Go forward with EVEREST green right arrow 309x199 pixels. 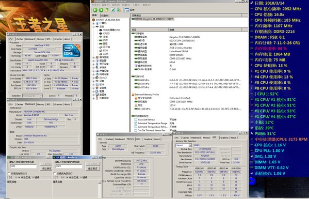tap(101, 10)
